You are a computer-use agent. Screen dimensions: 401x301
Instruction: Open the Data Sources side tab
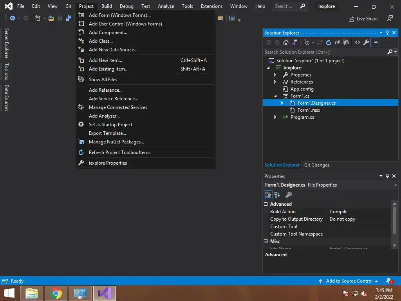pyautogui.click(x=7, y=98)
